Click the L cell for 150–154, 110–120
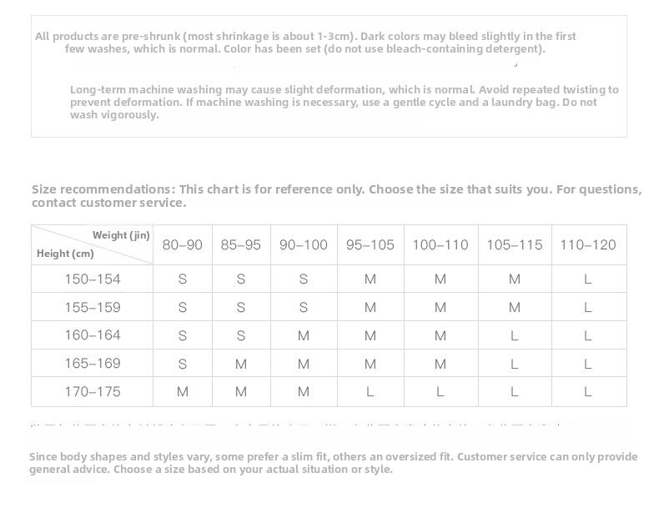Image resolution: width=659 pixels, height=518 pixels. 588,279
